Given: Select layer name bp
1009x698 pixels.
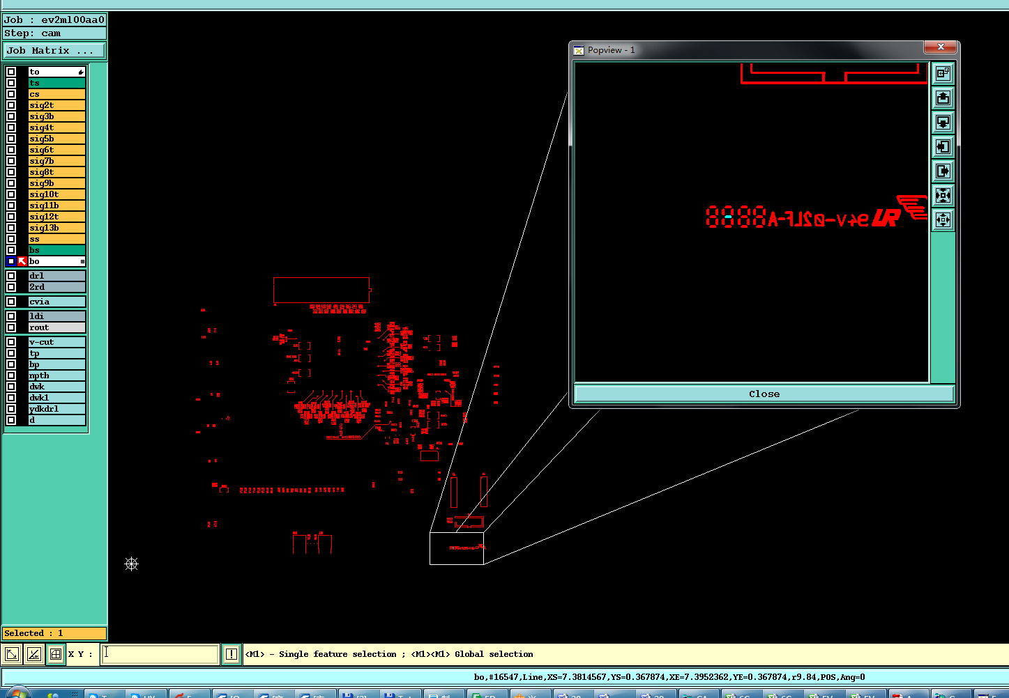Looking at the screenshot, I should tap(56, 364).
